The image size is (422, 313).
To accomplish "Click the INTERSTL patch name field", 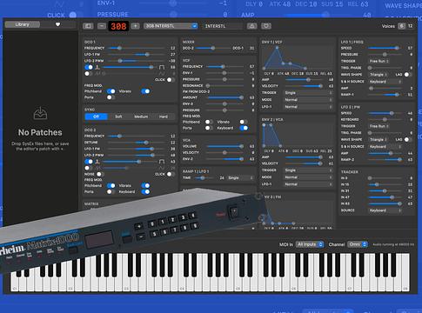I will point(223,26).
